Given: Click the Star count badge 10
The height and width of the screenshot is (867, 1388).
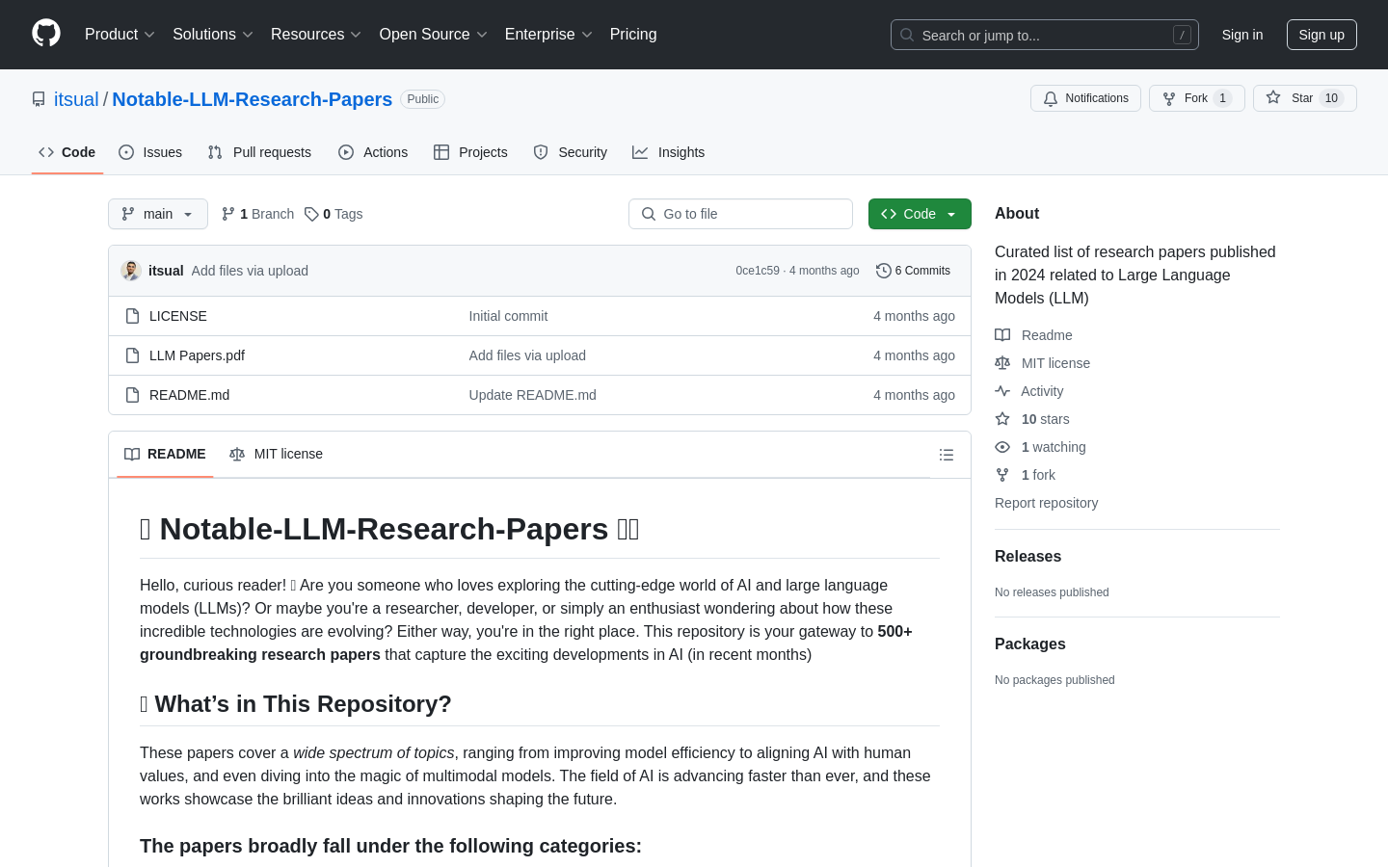Looking at the screenshot, I should point(1331,98).
